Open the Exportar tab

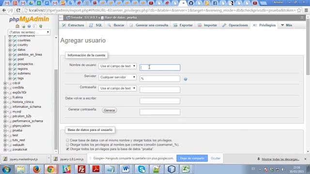point(183,25)
